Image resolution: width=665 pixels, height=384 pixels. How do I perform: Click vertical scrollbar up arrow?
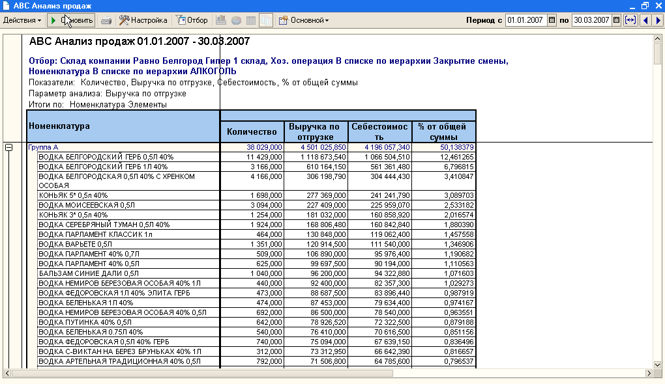pyautogui.click(x=657, y=38)
